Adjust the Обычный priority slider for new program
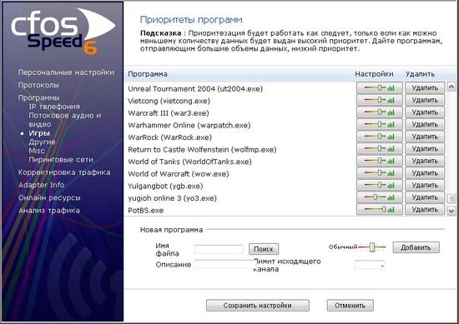459x324 pixels. tap(371, 247)
